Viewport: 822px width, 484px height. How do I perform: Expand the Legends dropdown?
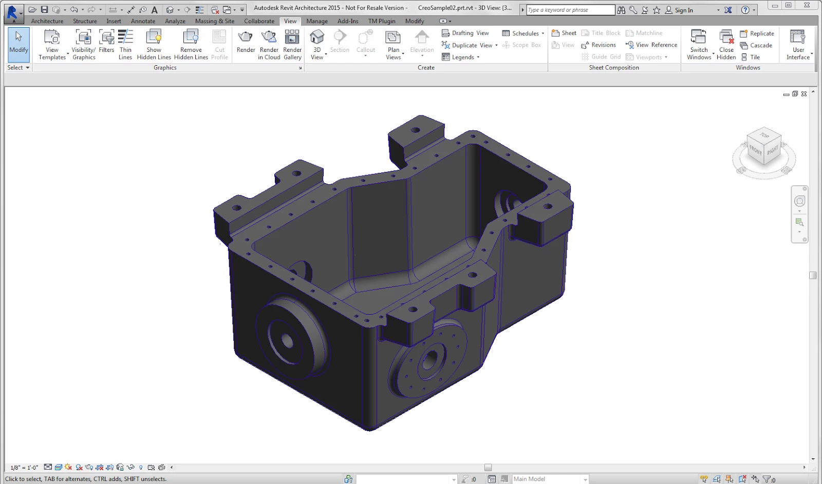(478, 57)
